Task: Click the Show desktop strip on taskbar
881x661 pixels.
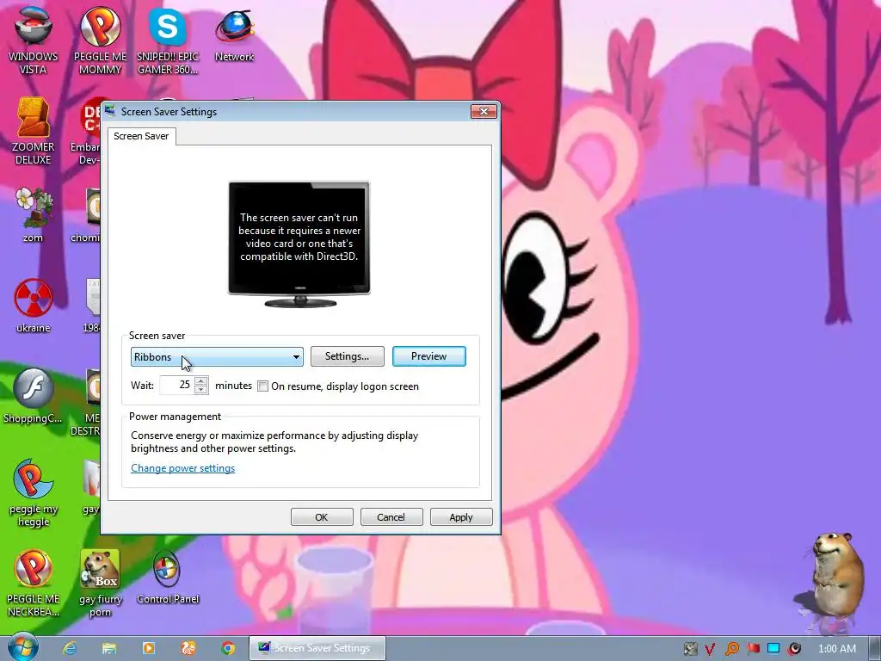Action: (x=876, y=648)
